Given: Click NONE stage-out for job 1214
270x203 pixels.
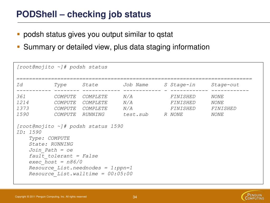Looking at the screenshot, I should point(217,103).
